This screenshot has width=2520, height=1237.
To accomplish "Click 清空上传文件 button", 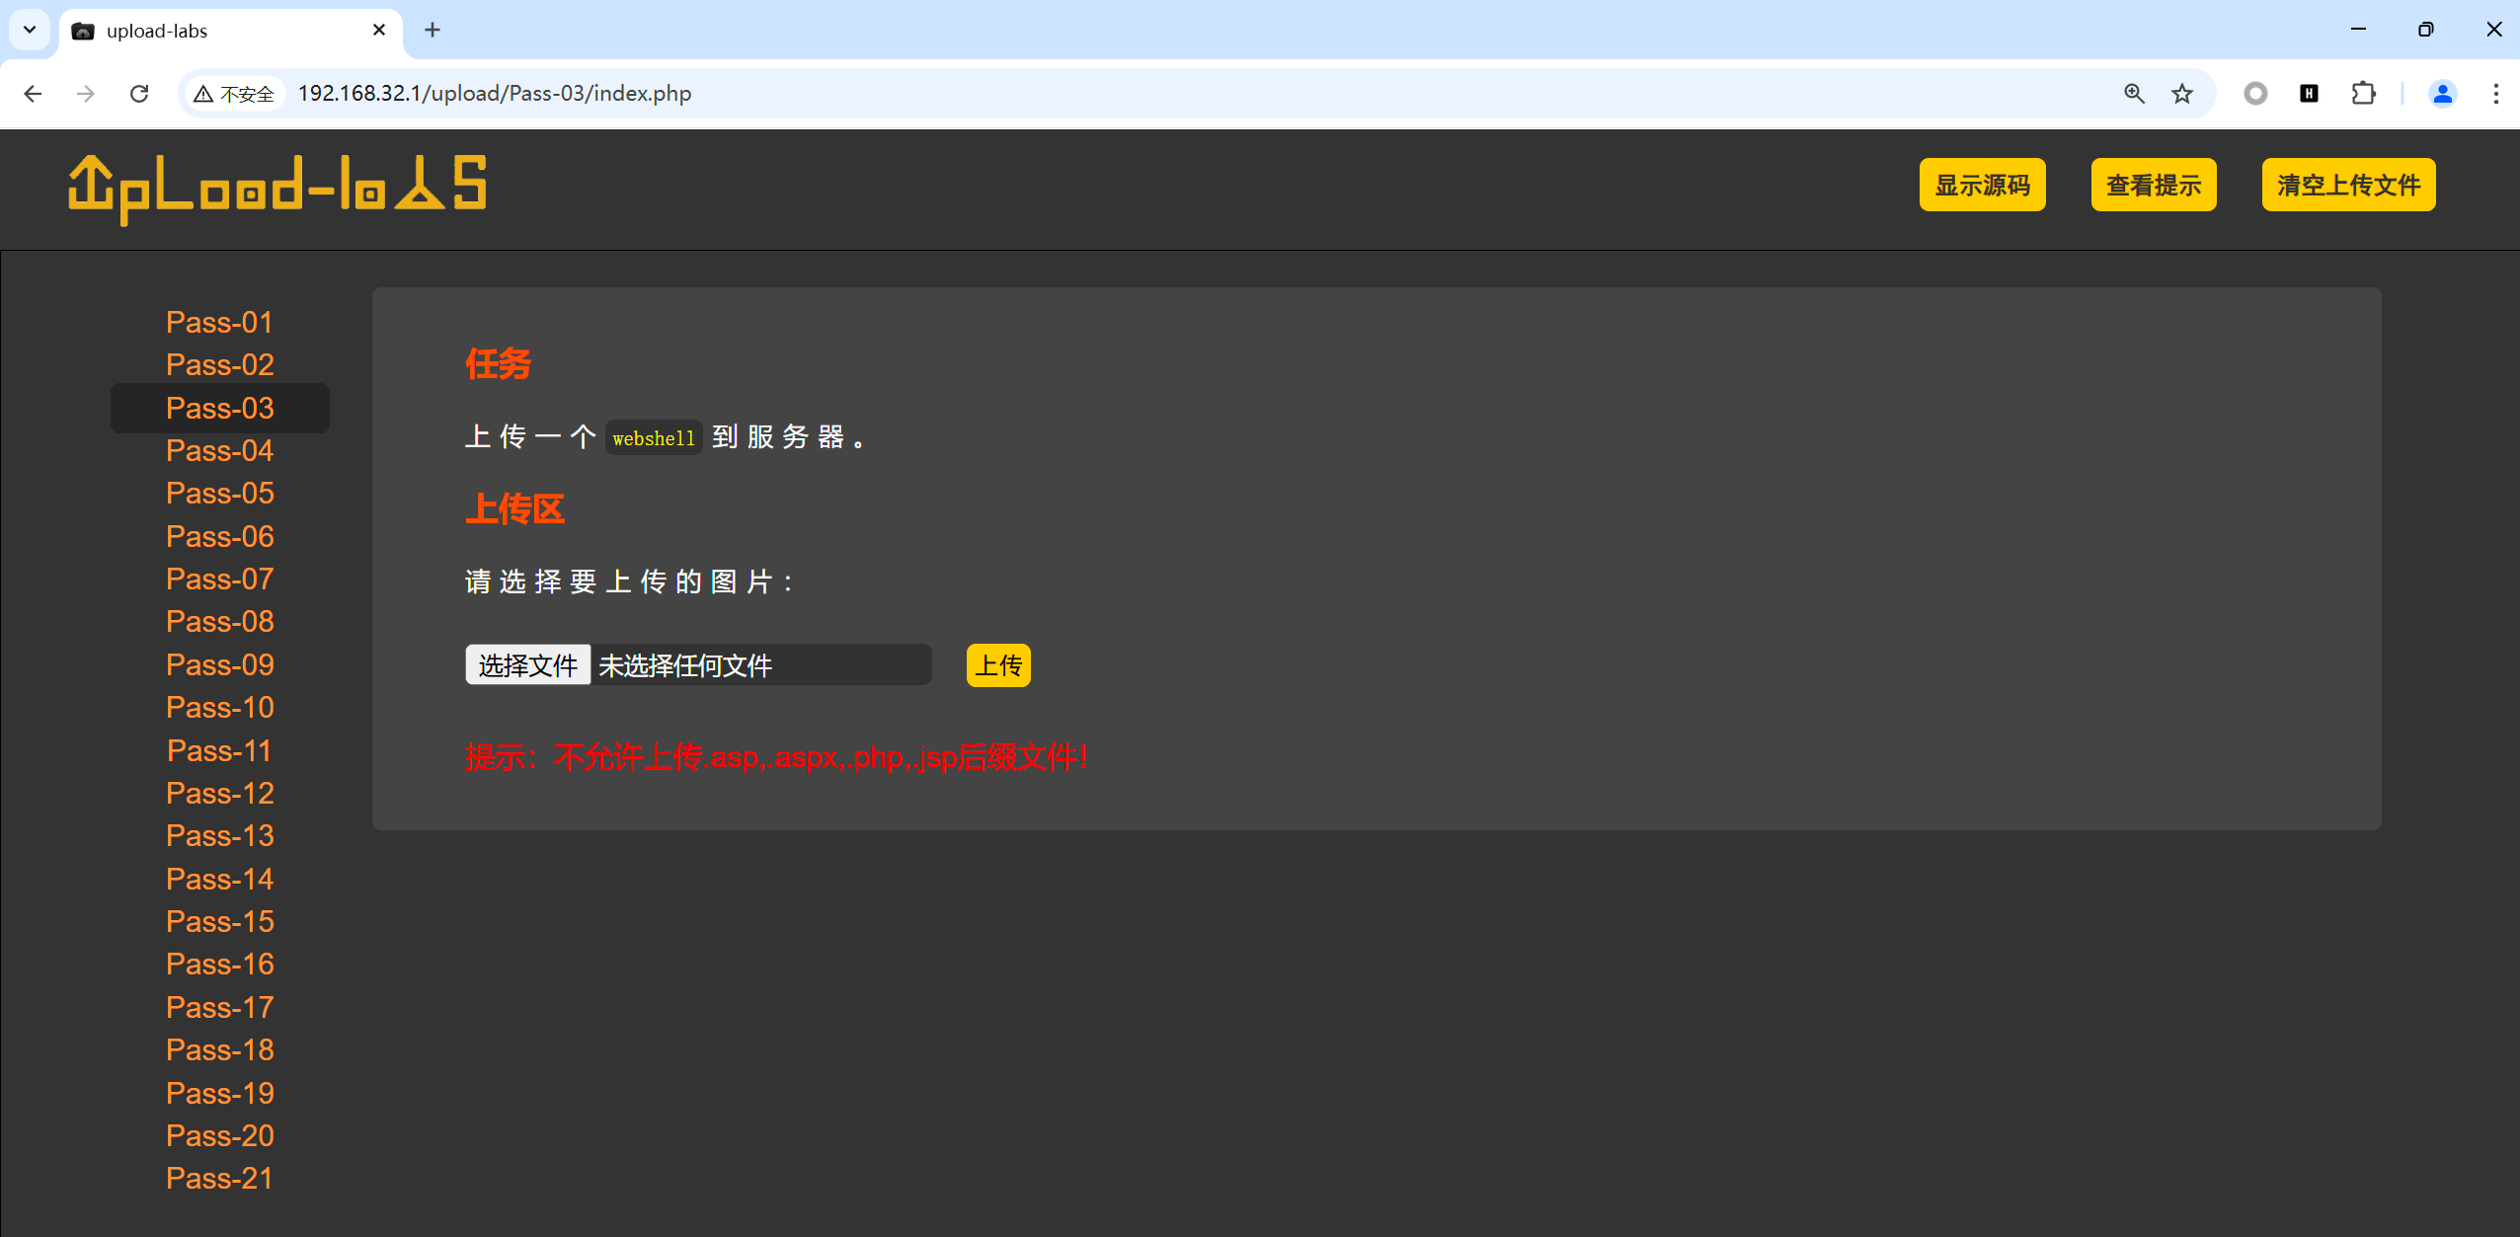I will (2347, 185).
